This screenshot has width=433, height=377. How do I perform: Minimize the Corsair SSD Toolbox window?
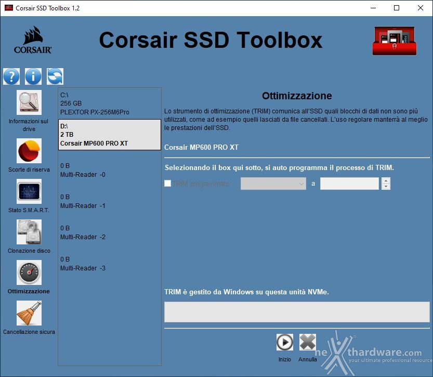point(373,8)
